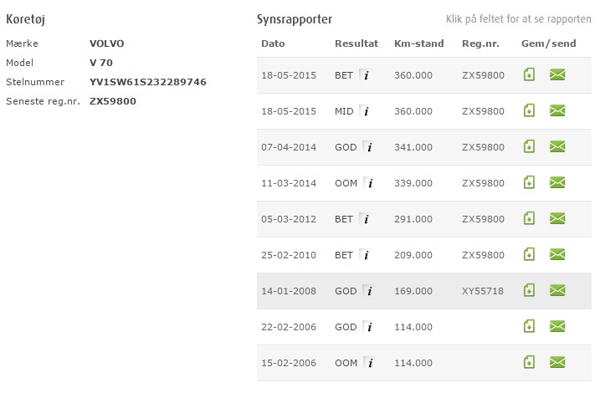Open the 22-02-2006 GOD report row
605x393 pixels.
coord(289,327)
